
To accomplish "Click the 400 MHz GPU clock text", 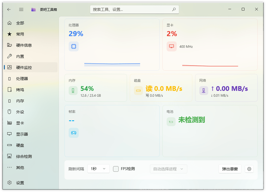I will coord(186,47).
